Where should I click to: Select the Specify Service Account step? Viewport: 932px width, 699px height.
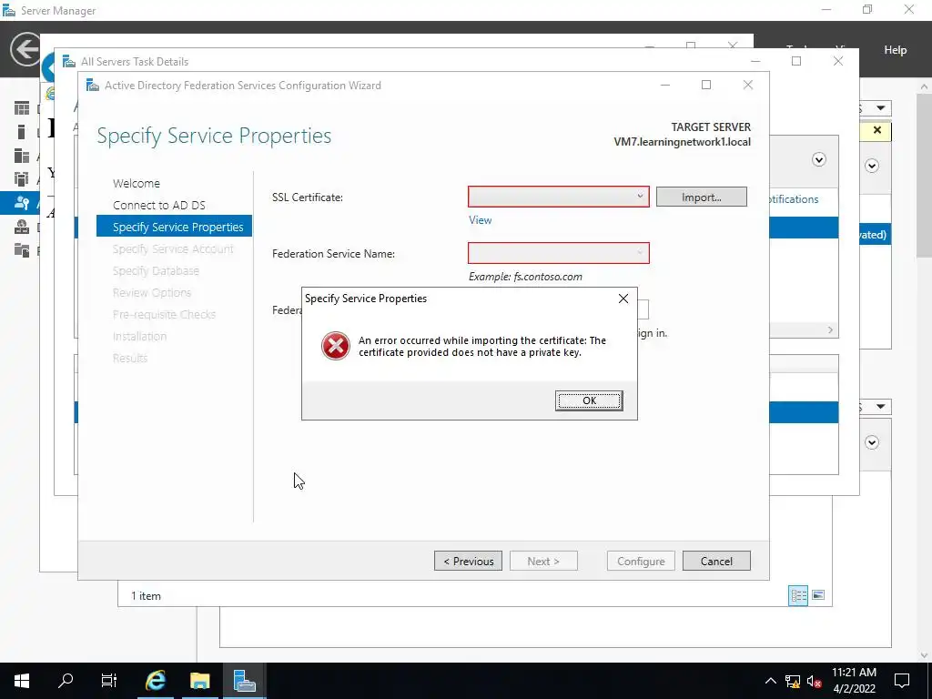tap(173, 249)
